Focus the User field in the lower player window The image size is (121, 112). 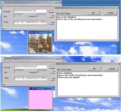(19, 72)
